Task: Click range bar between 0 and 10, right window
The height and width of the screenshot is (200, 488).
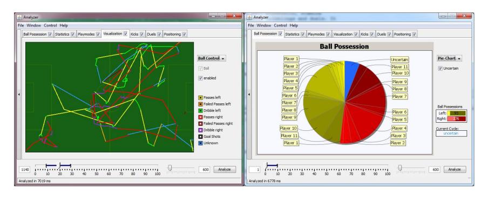Action: coord(272,165)
